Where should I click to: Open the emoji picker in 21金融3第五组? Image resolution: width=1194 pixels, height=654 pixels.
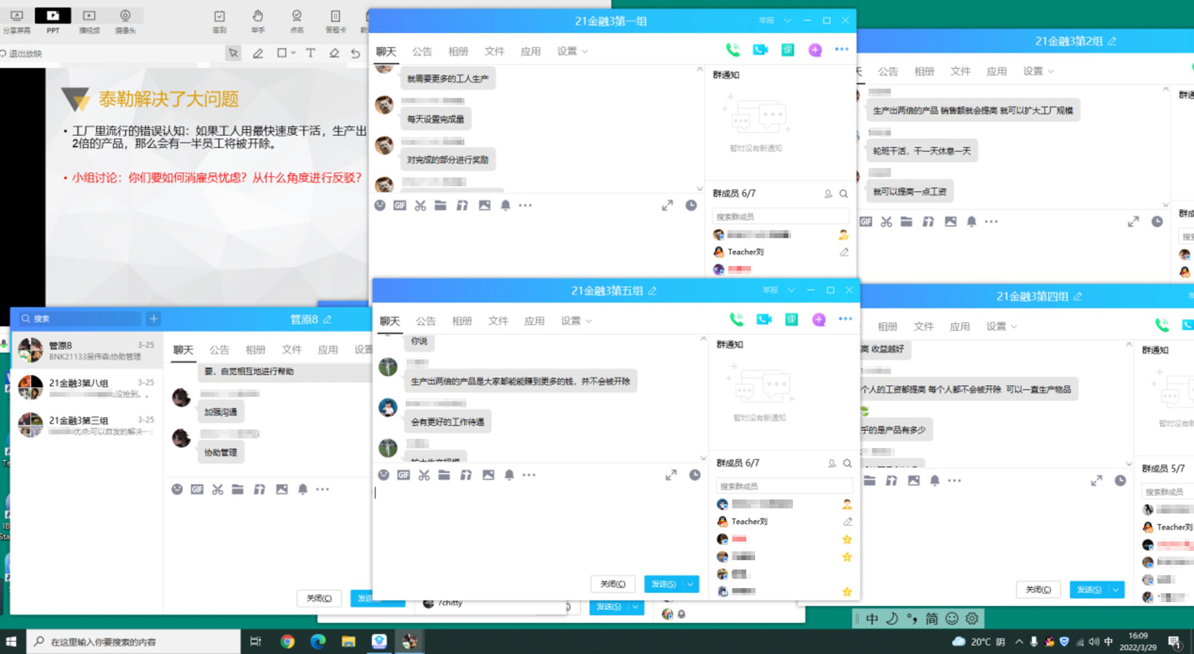(x=384, y=475)
